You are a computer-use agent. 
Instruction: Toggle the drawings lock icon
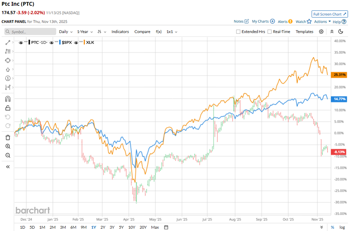[8, 108]
